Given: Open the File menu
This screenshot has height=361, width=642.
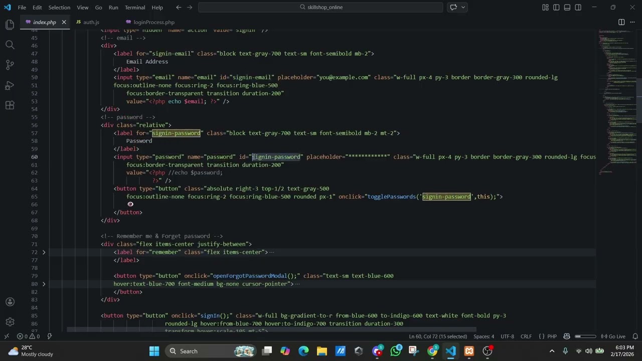Looking at the screenshot, I should (22, 8).
